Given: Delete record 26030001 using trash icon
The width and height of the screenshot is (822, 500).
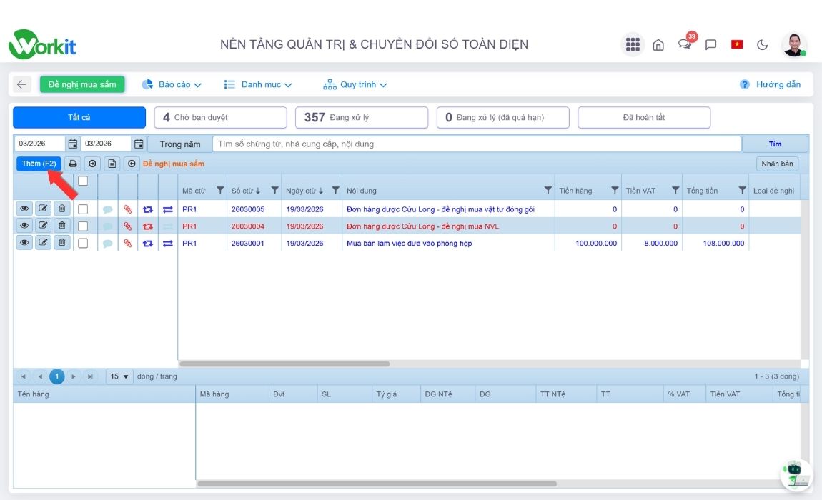Looking at the screenshot, I should pos(62,243).
